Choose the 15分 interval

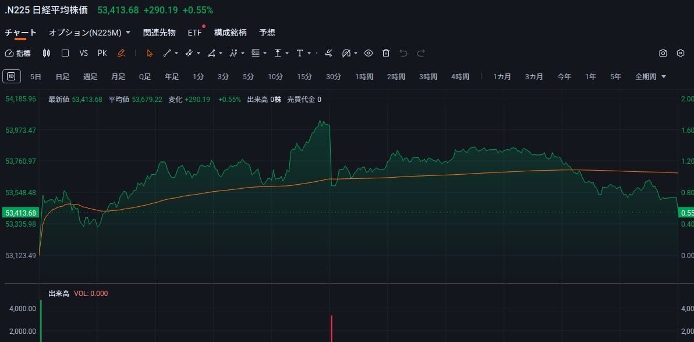pyautogui.click(x=304, y=77)
